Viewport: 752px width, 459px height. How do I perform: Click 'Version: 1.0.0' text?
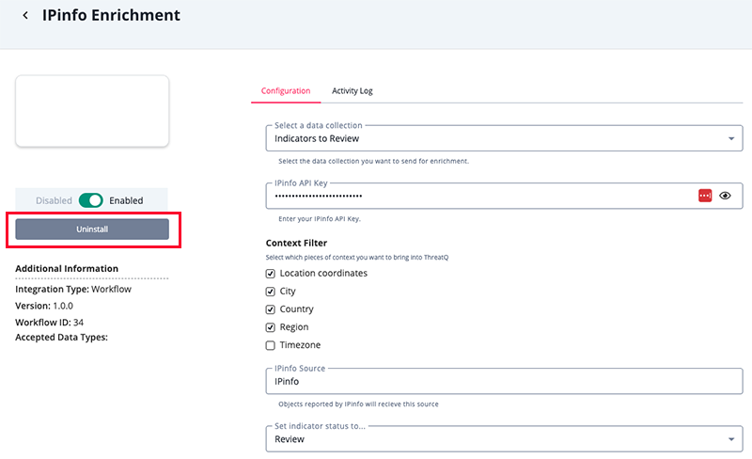pos(44,306)
